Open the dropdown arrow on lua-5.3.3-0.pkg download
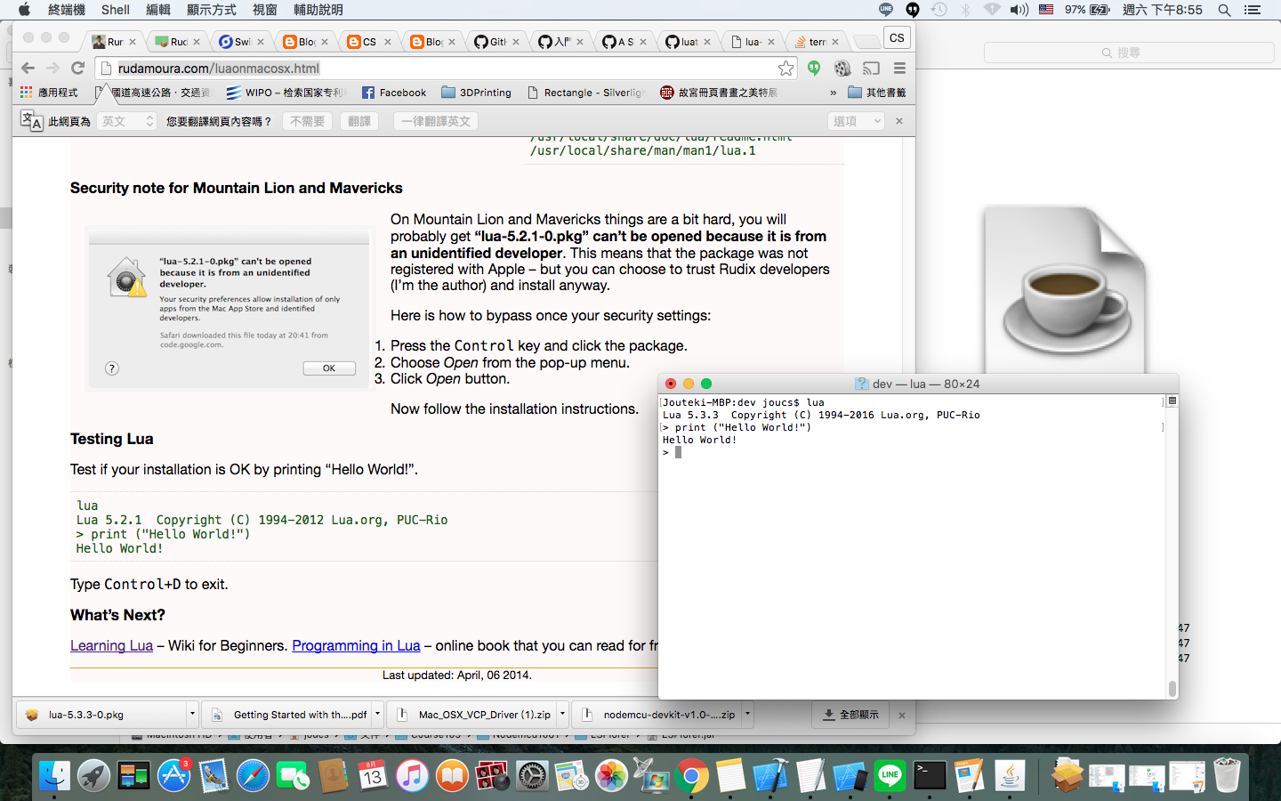This screenshot has height=801, width=1281. tap(192, 715)
